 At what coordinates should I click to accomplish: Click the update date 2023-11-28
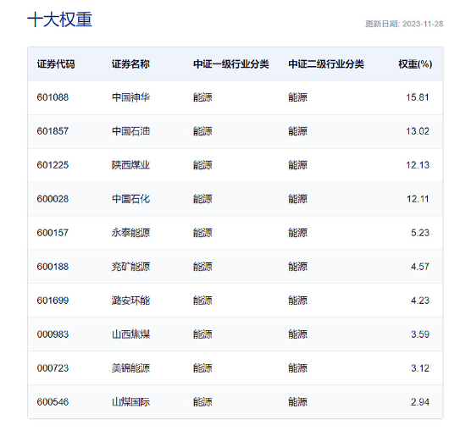(x=423, y=24)
